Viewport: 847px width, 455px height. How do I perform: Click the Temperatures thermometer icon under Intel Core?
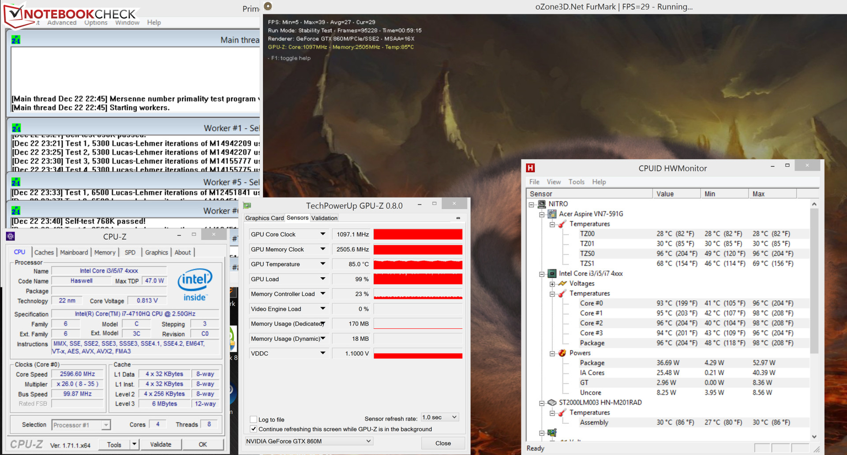(x=562, y=293)
